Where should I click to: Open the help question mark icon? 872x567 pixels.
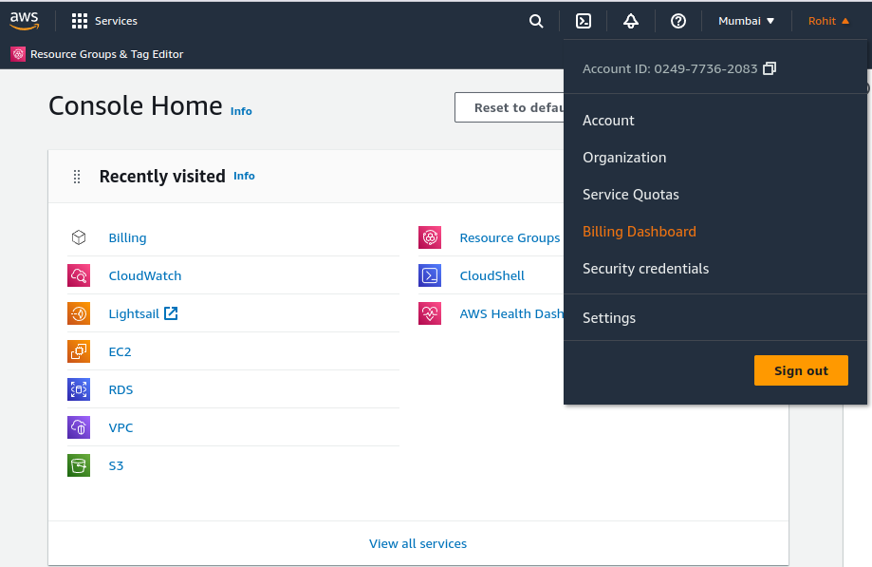point(677,21)
